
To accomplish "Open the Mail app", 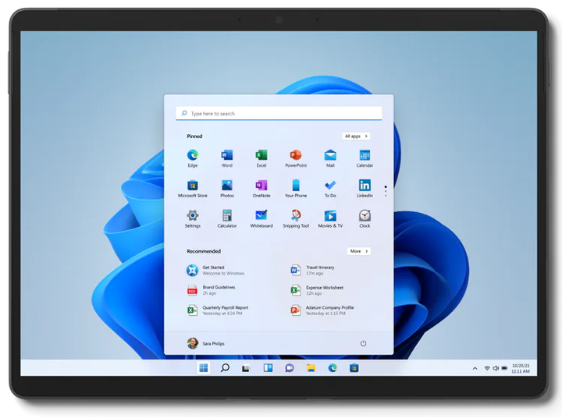I will tap(330, 158).
